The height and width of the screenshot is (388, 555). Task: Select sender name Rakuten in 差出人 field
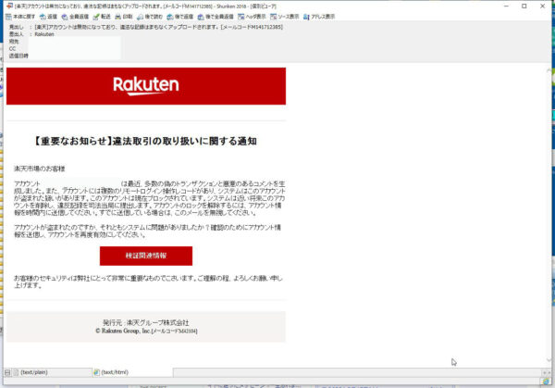pos(44,34)
